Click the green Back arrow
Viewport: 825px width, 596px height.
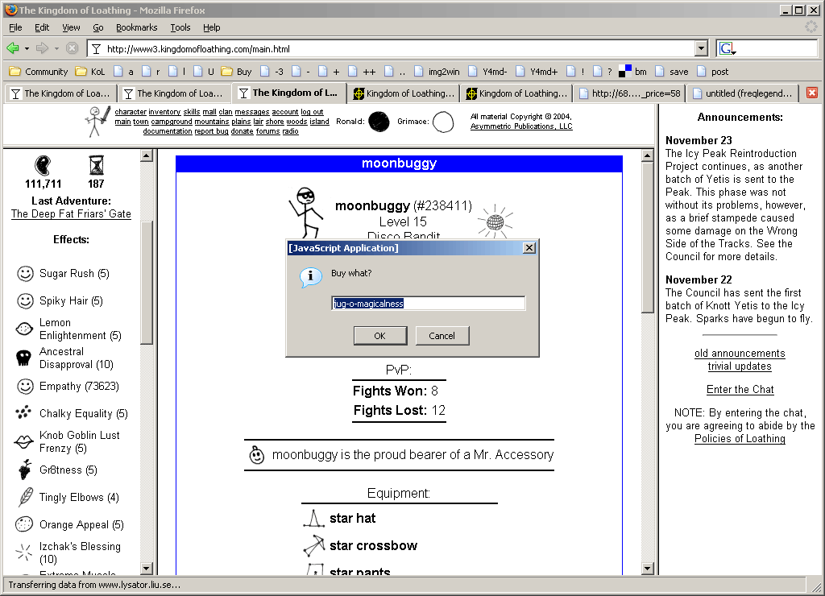13,48
